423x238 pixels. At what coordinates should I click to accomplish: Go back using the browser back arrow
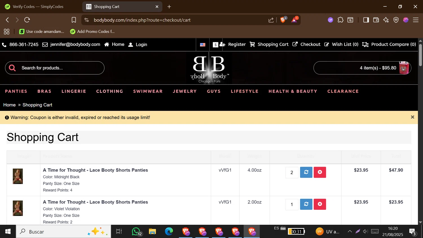pos(8,20)
